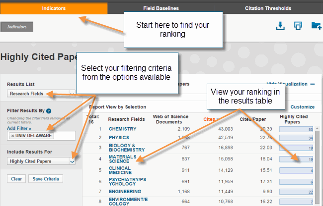Click Clinical Medicine cites value 14,129
Image resolution: width=323 pixels, height=206 pixels.
[226, 170]
